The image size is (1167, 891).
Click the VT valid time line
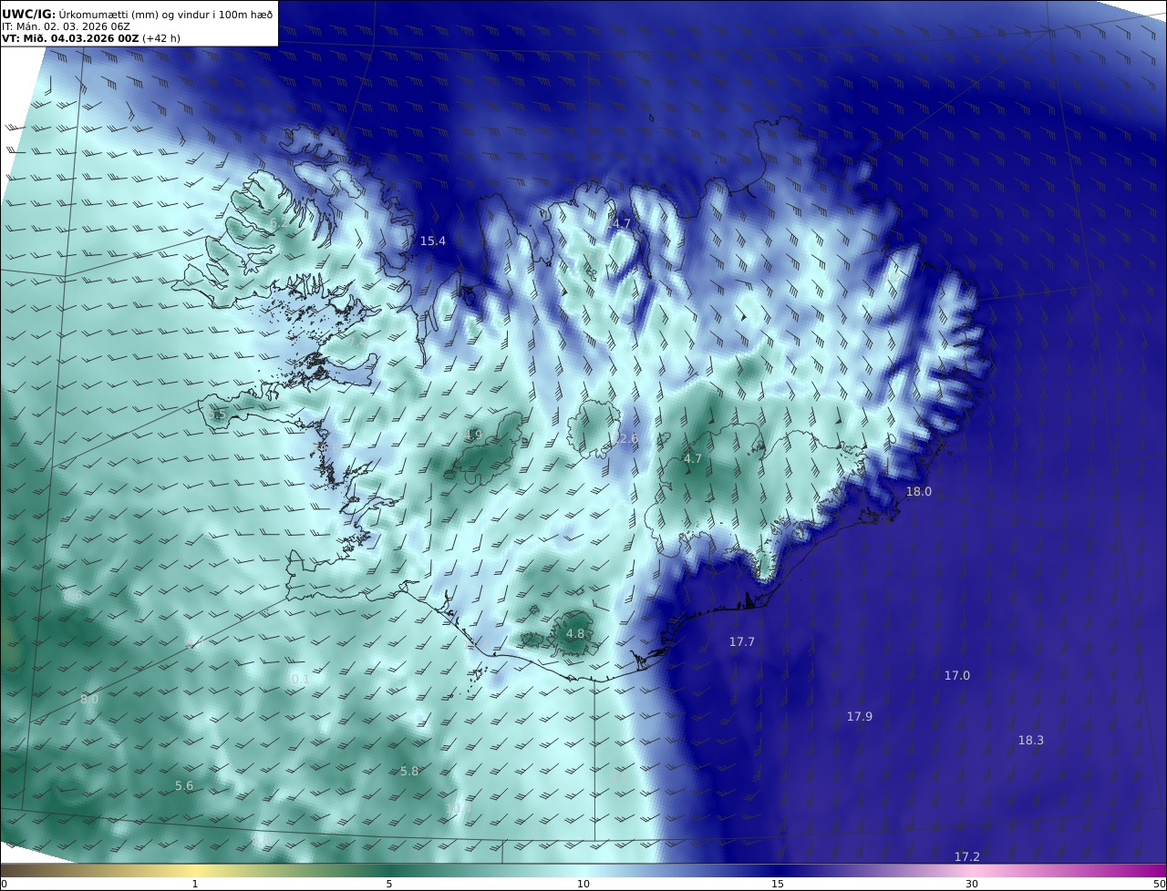(x=89, y=38)
